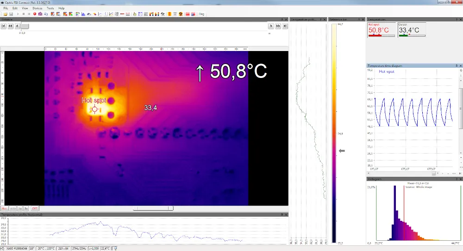Click the Flag toolbar button
The width and height of the screenshot is (463, 251).
tap(201, 14)
